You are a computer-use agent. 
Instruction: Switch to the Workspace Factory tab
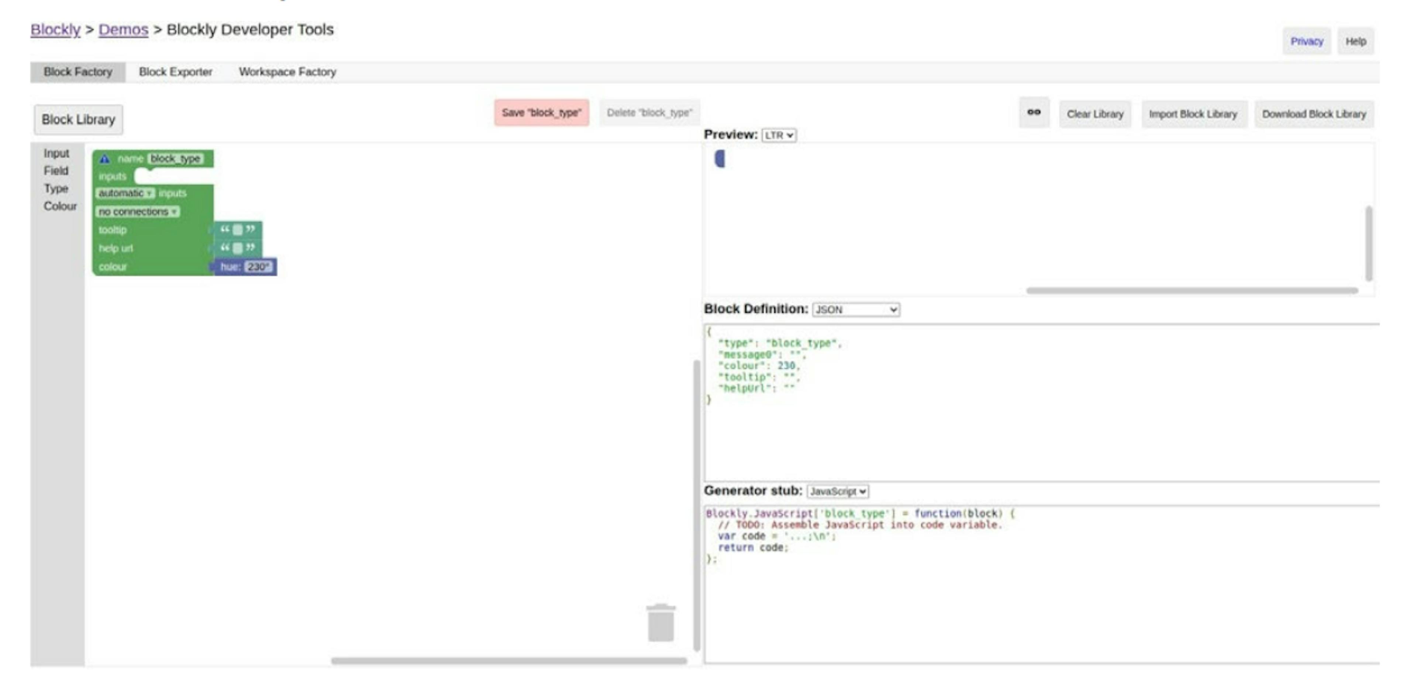[x=287, y=72]
